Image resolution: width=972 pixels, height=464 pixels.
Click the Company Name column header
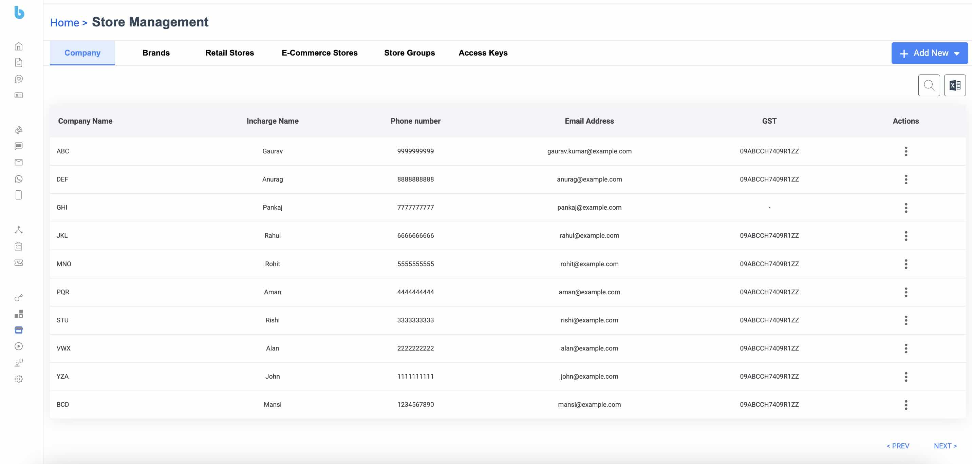(x=85, y=121)
